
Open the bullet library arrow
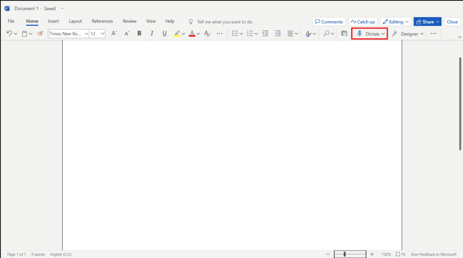(241, 34)
